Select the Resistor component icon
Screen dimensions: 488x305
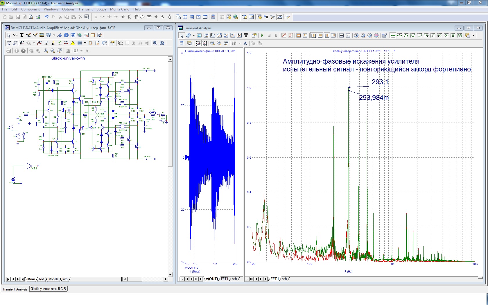tap(103, 17)
